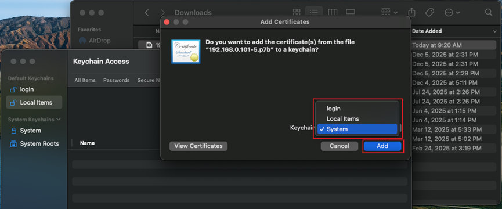Choose System in keychain dropdown list

[x=357, y=129]
